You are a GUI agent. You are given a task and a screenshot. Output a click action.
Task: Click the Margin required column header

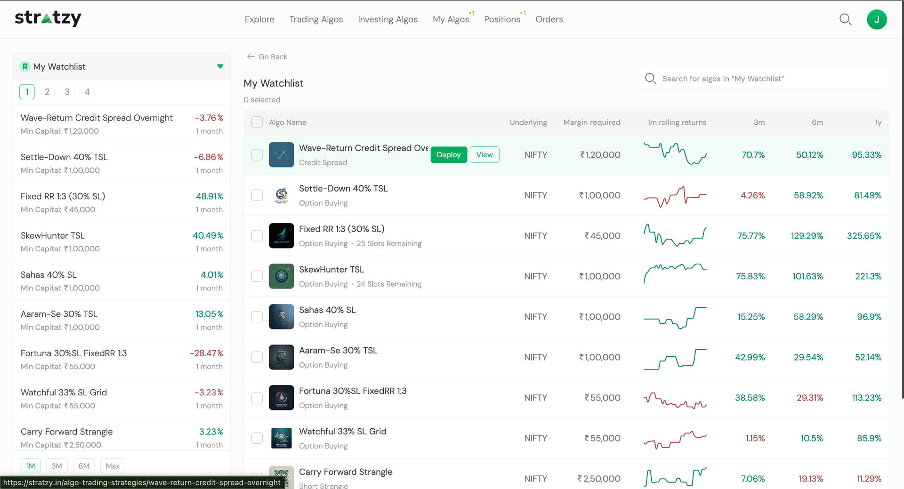point(592,122)
